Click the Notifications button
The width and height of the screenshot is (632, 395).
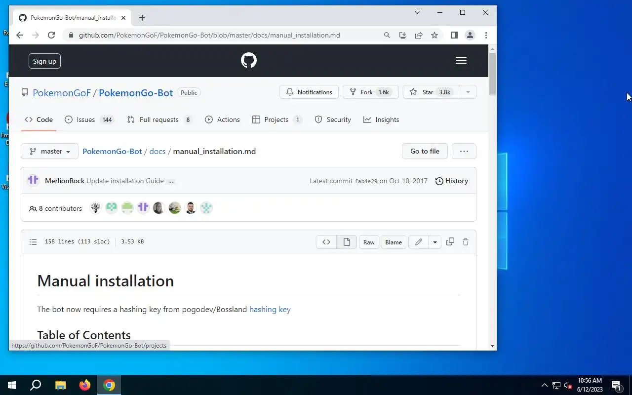coord(309,92)
